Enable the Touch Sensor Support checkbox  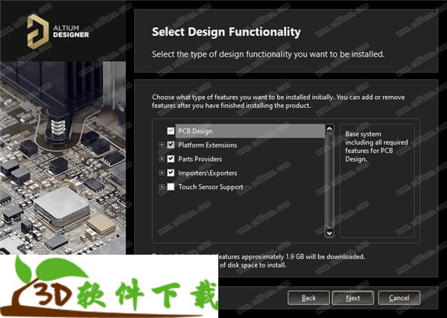(171, 187)
